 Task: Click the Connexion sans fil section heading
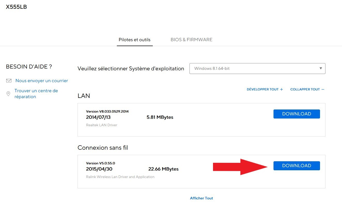coord(103,148)
